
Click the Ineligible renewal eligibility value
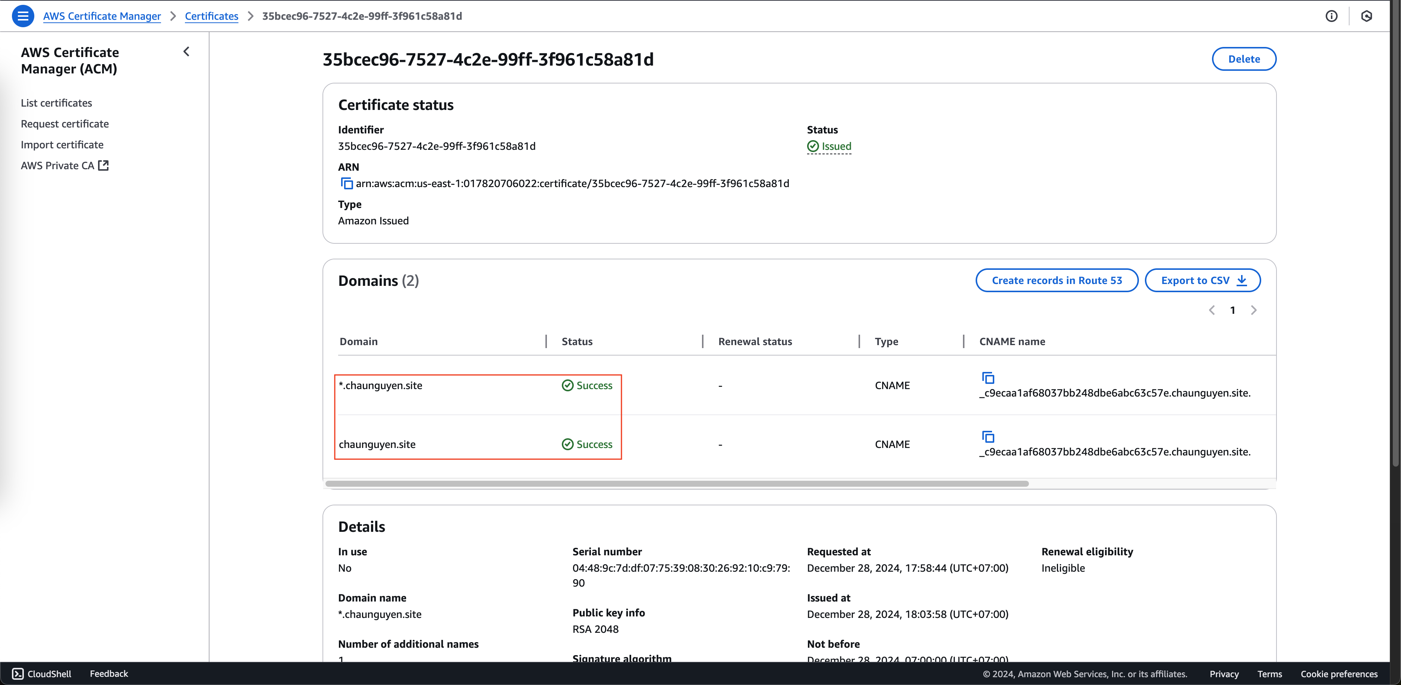1063,568
